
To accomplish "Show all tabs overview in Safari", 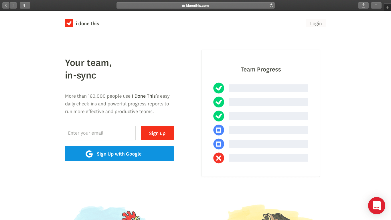I will 376,5.
